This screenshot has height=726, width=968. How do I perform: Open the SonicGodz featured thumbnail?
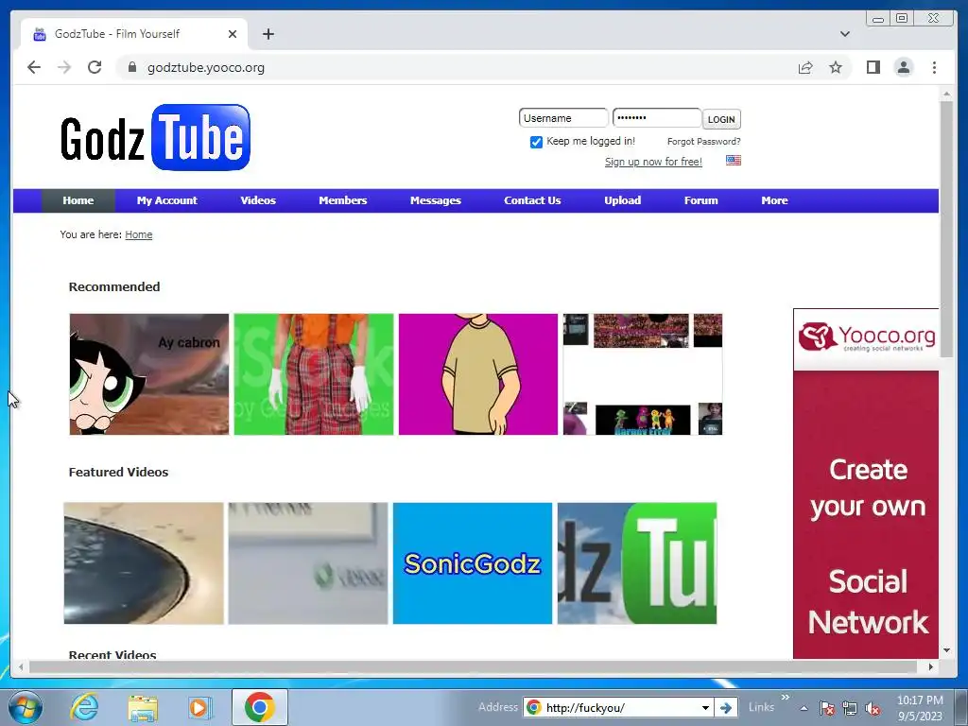tap(473, 563)
